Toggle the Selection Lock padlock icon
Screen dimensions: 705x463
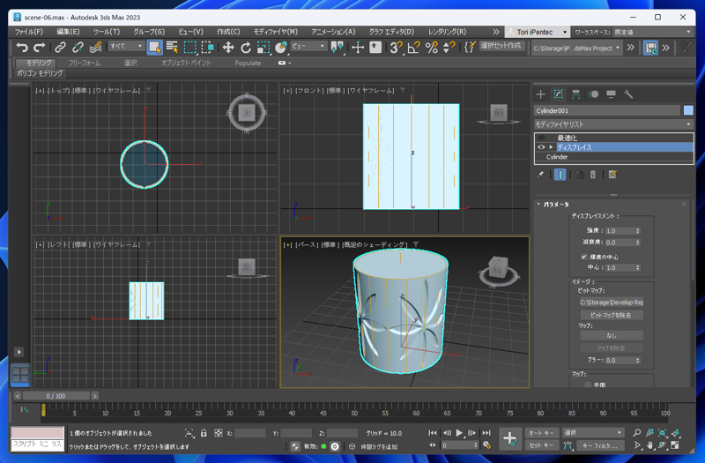point(204,433)
